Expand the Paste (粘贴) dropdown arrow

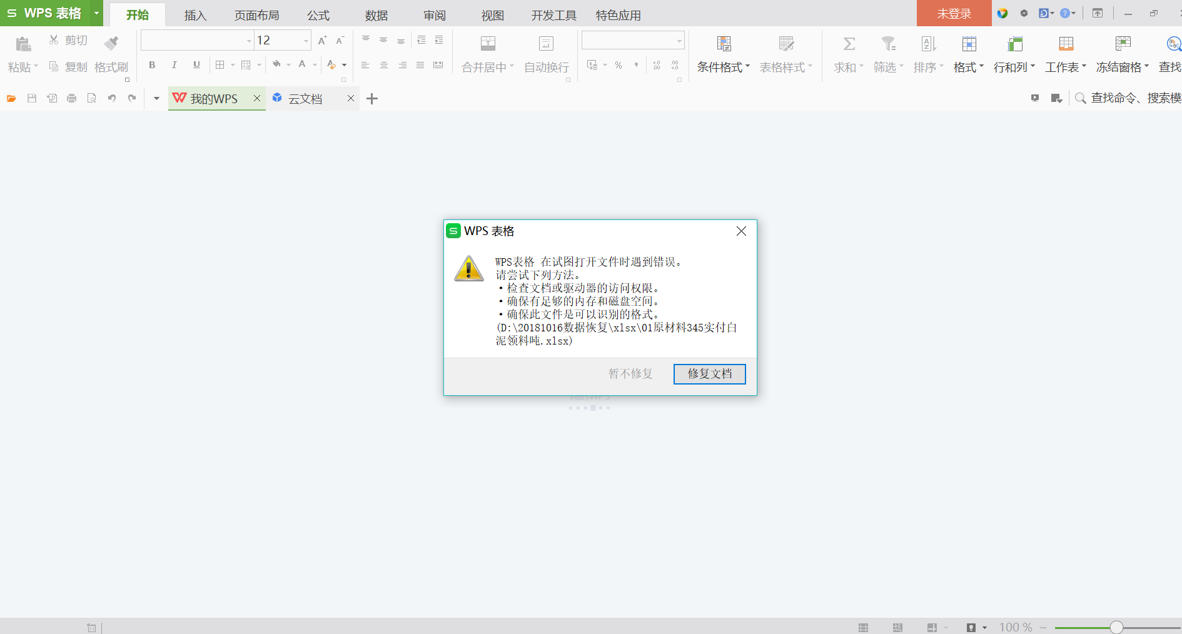36,66
